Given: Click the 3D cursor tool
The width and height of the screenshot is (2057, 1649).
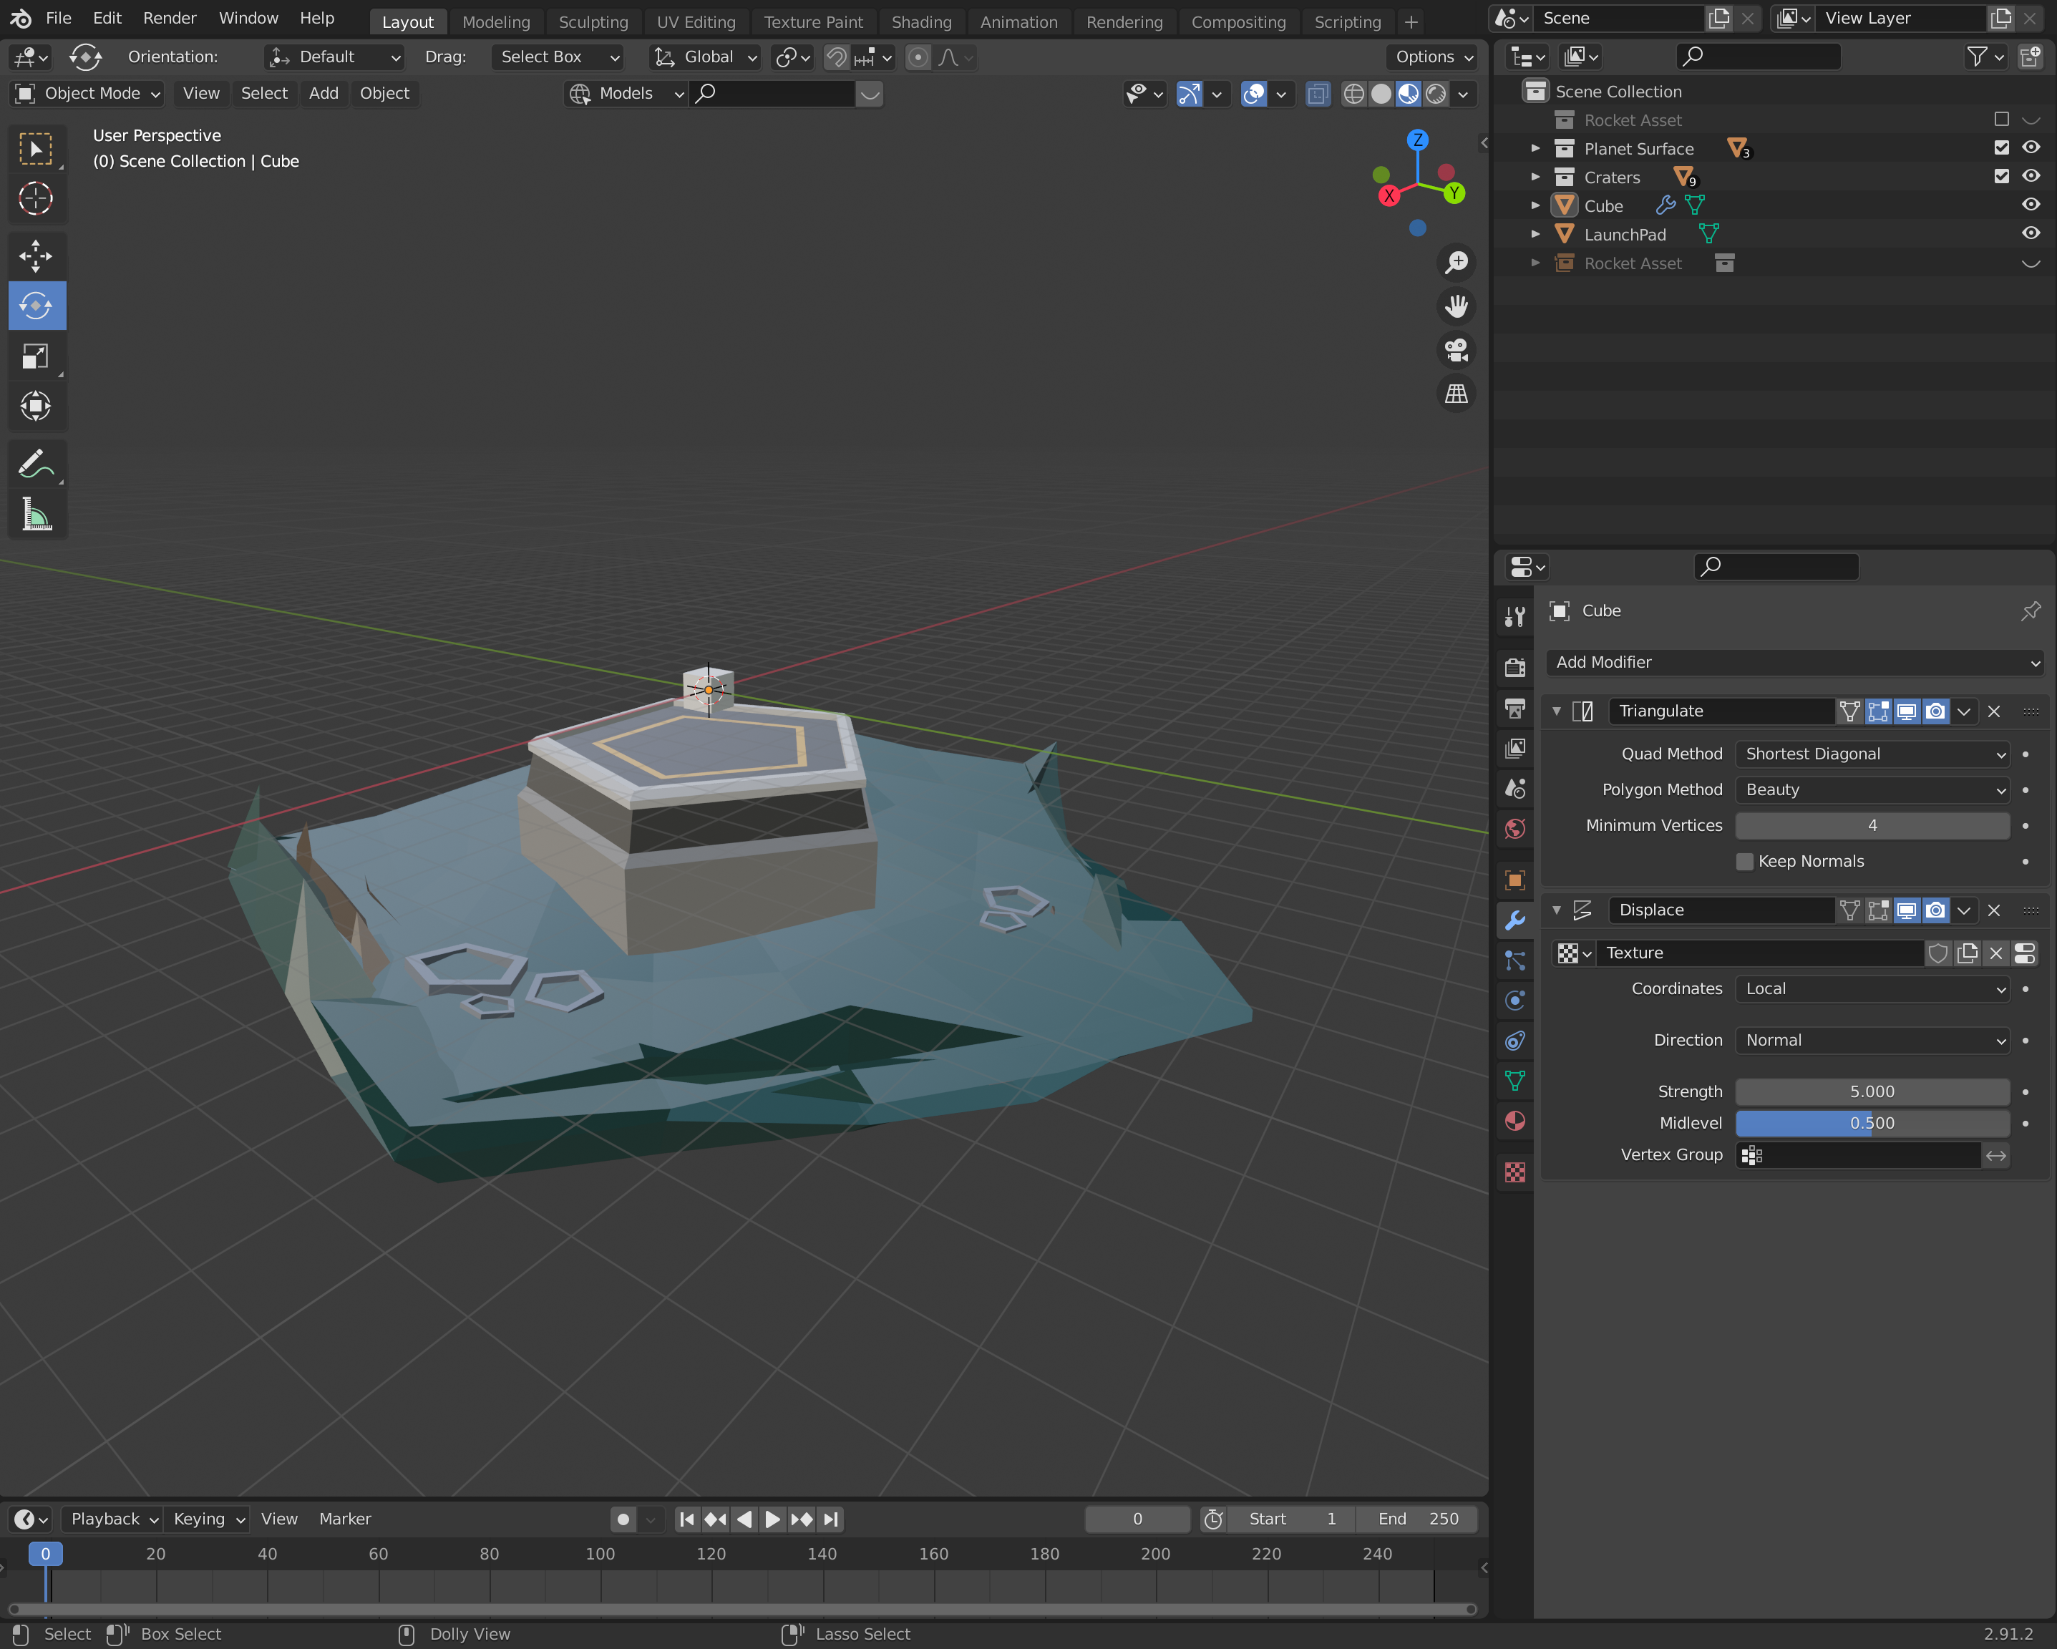Looking at the screenshot, I should coord(35,198).
